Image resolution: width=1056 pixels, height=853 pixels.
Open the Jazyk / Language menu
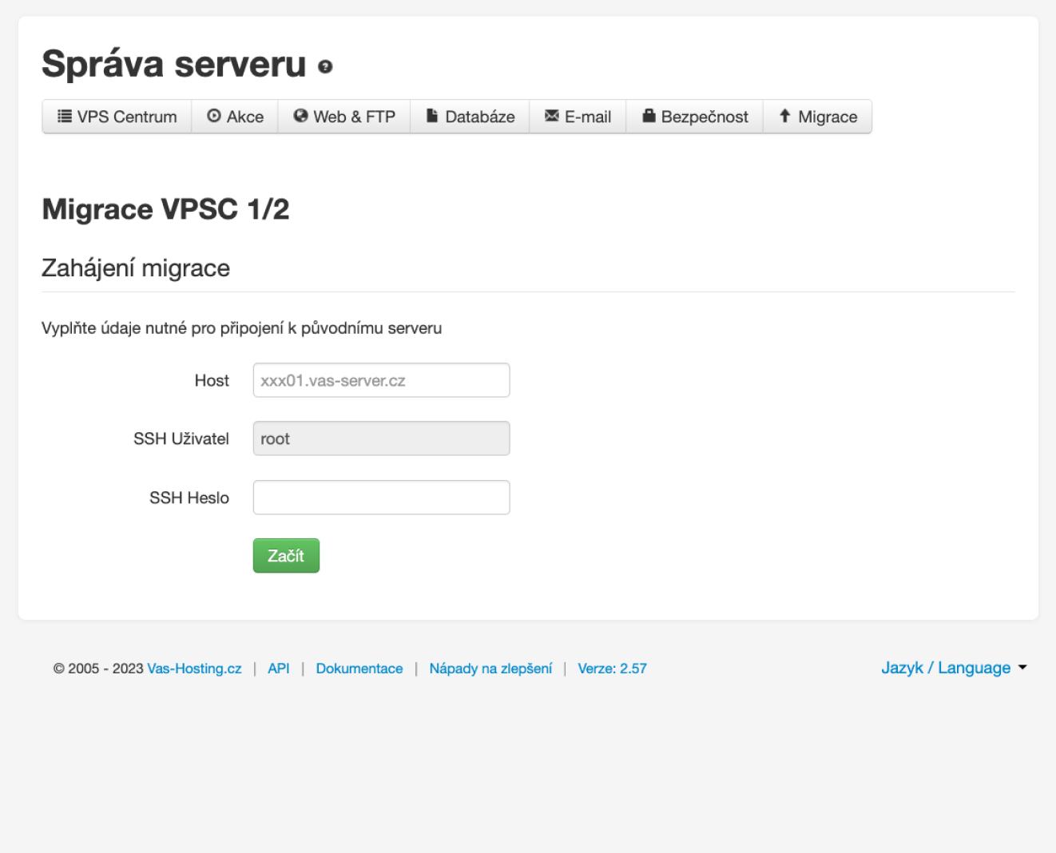pos(946,668)
